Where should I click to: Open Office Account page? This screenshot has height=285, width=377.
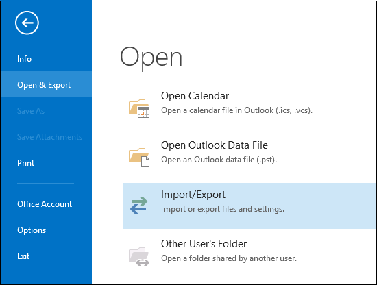(x=46, y=204)
